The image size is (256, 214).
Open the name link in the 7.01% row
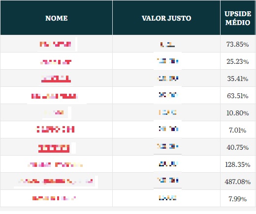tap(56, 129)
